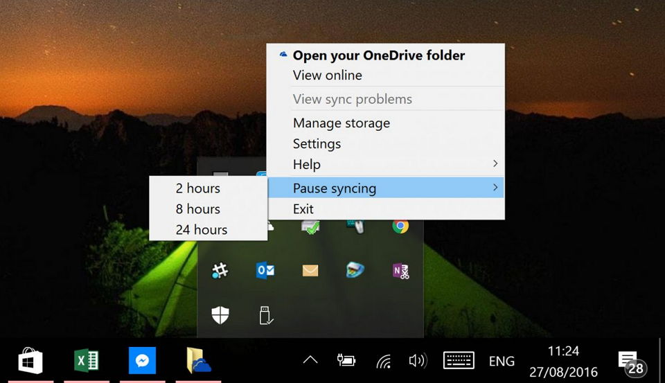
Task: Open the Slack tray icon
Action: 220,270
